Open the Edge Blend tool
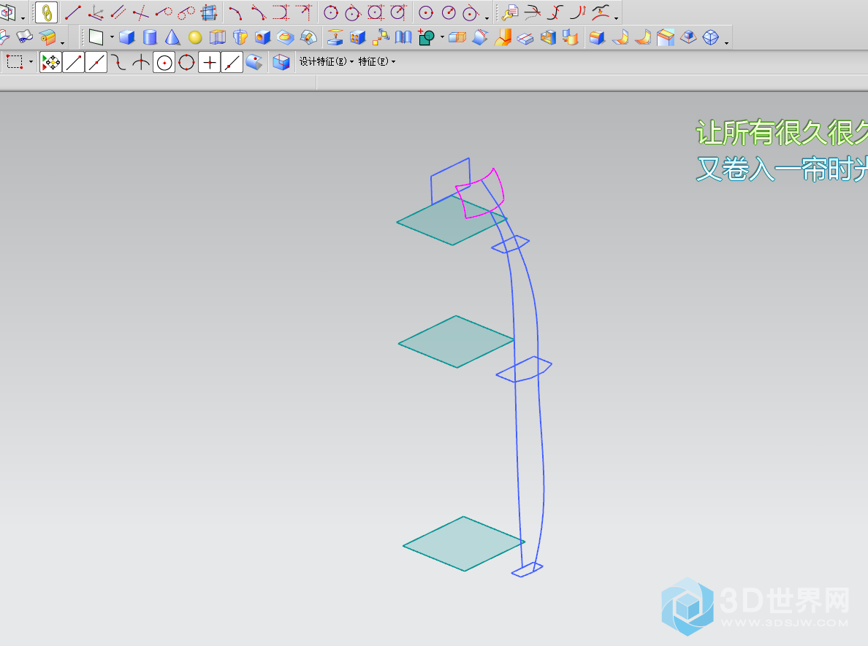 tap(597, 37)
